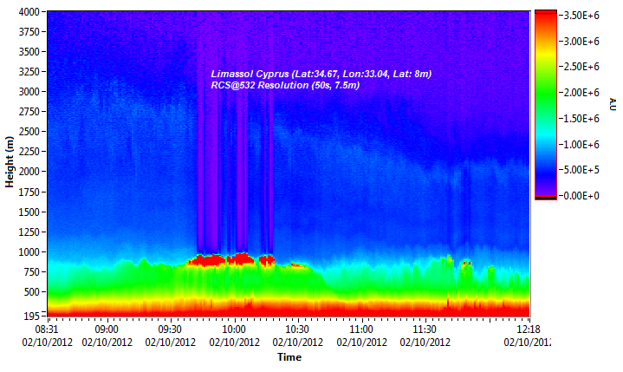Viewport: 623px width, 372px height.
Task: Click the AU color scale unit label
Action: point(612,106)
